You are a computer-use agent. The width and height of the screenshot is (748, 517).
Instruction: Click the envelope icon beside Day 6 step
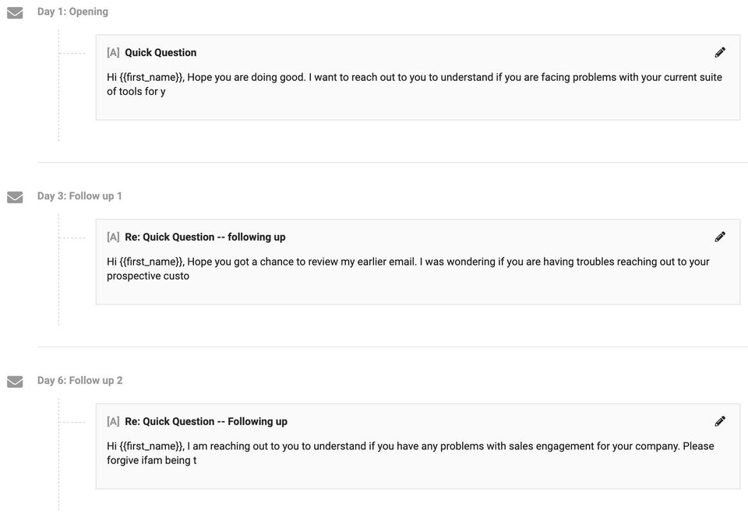tap(15, 382)
